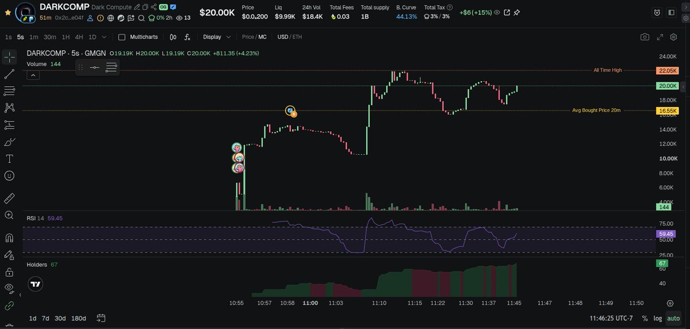690x329 pixels.
Task: Set chart range to 180d
Action: tap(78, 318)
